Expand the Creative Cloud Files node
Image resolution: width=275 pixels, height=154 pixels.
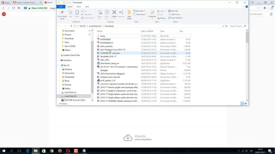click(x=58, y=55)
